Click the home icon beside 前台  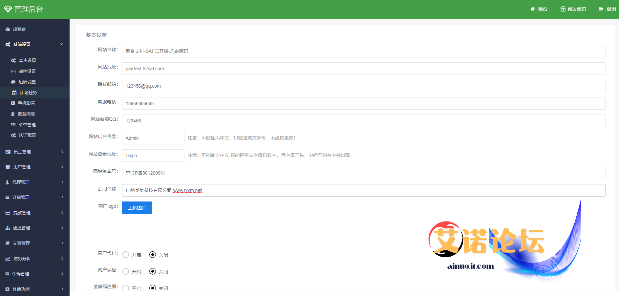[533, 9]
